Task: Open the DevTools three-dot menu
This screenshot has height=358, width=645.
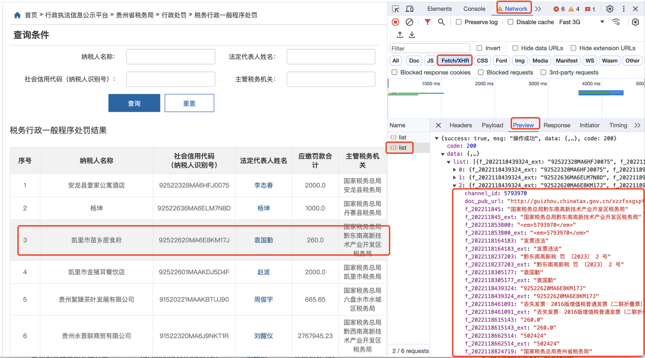Action: [623, 9]
